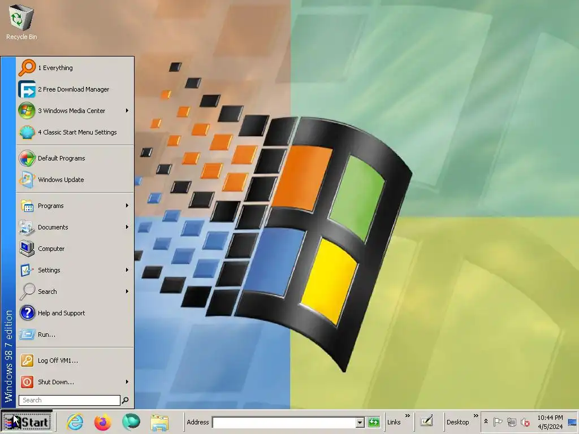Expand the Programs submenu arrow
The image size is (579, 434).
tap(127, 205)
